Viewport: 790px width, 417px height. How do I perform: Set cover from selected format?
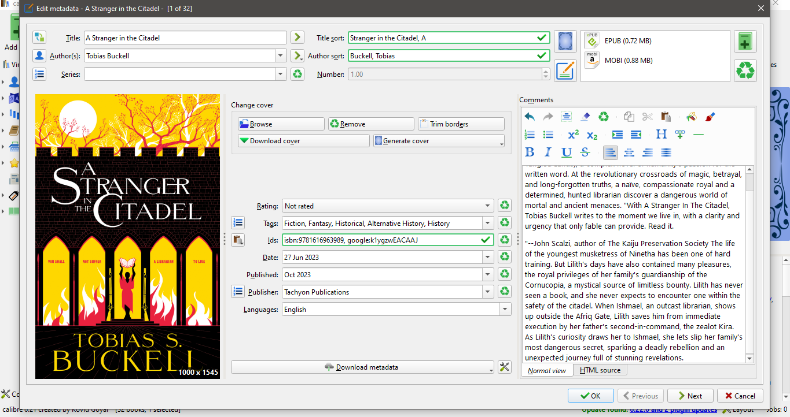pos(565,42)
